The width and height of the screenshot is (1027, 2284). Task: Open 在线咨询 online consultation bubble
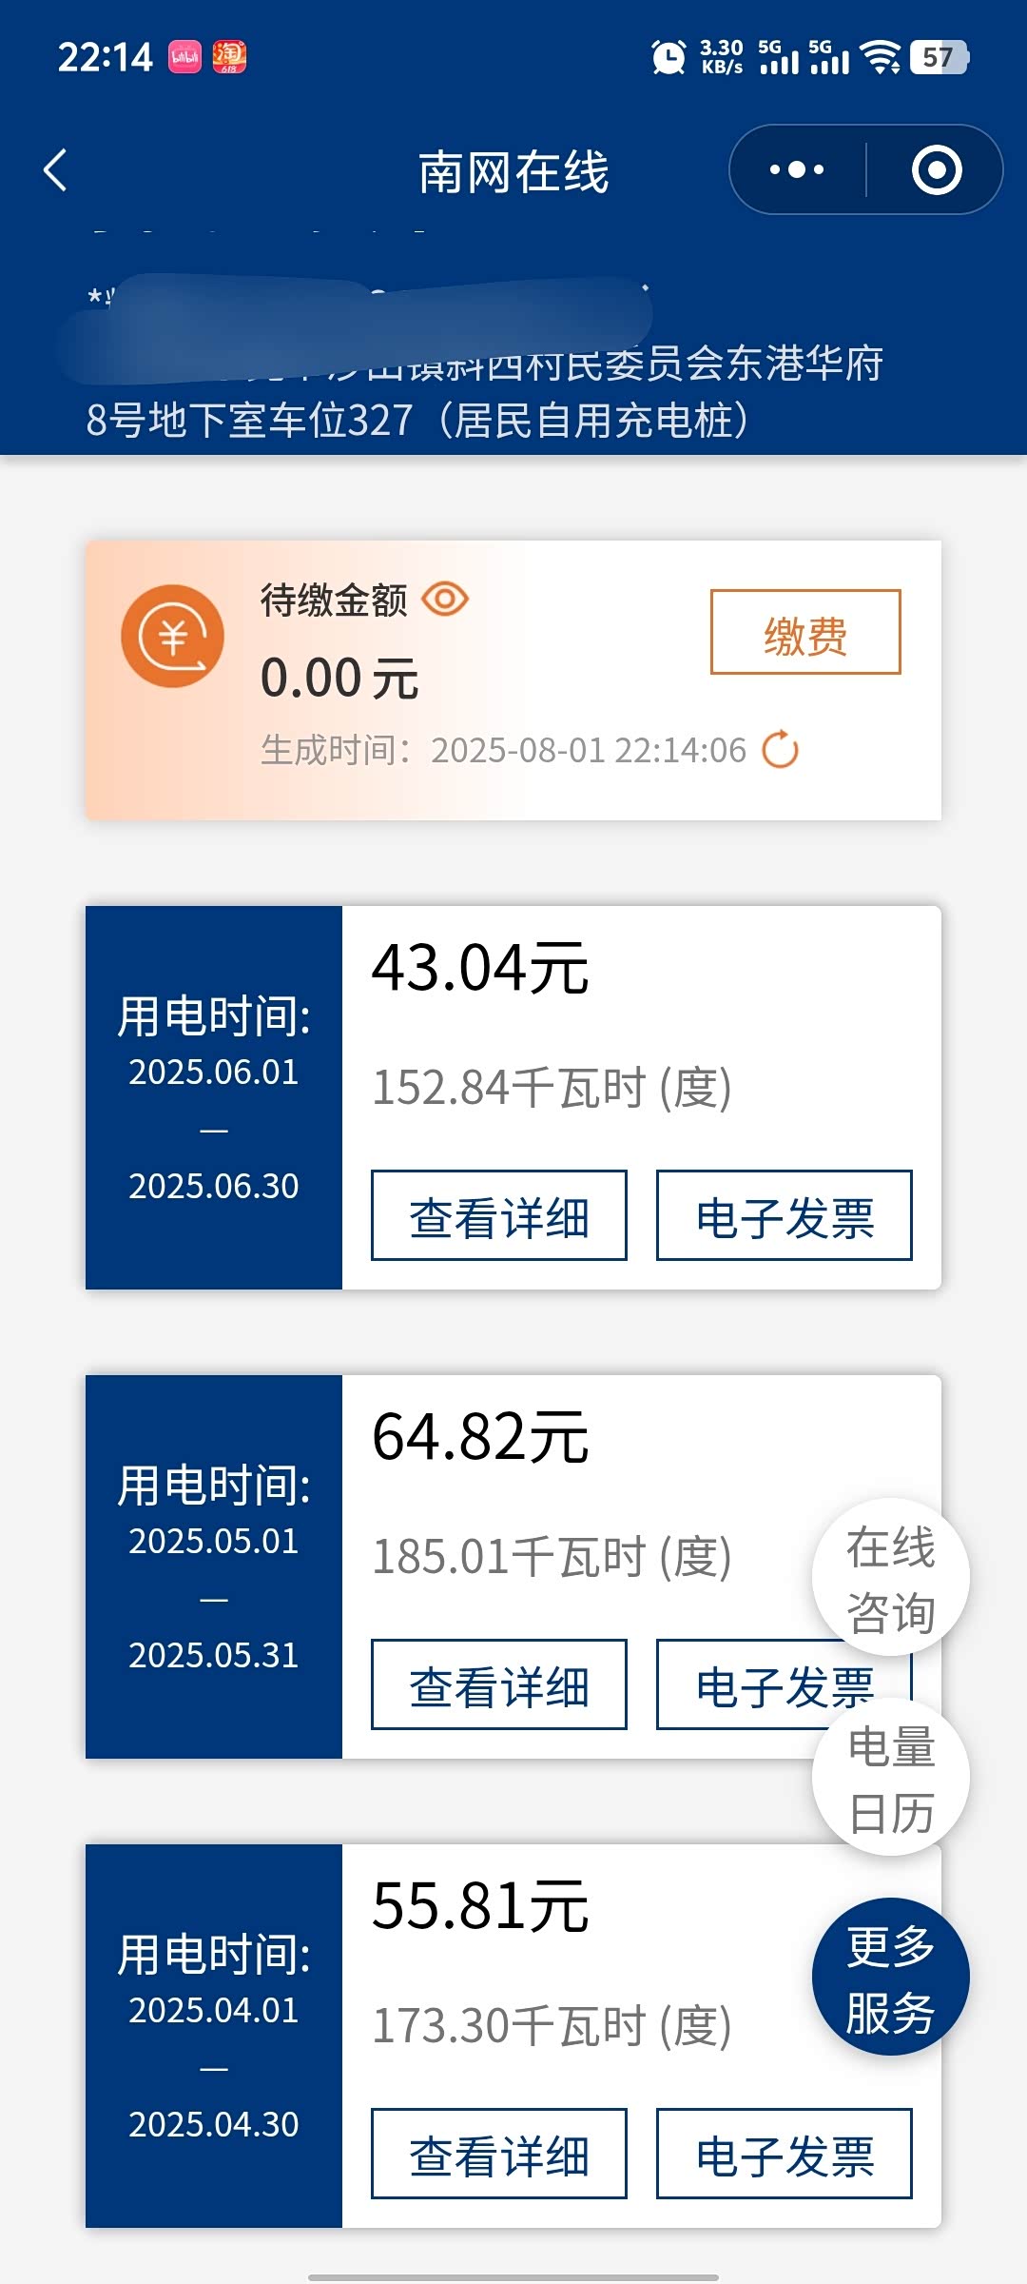tap(890, 1577)
